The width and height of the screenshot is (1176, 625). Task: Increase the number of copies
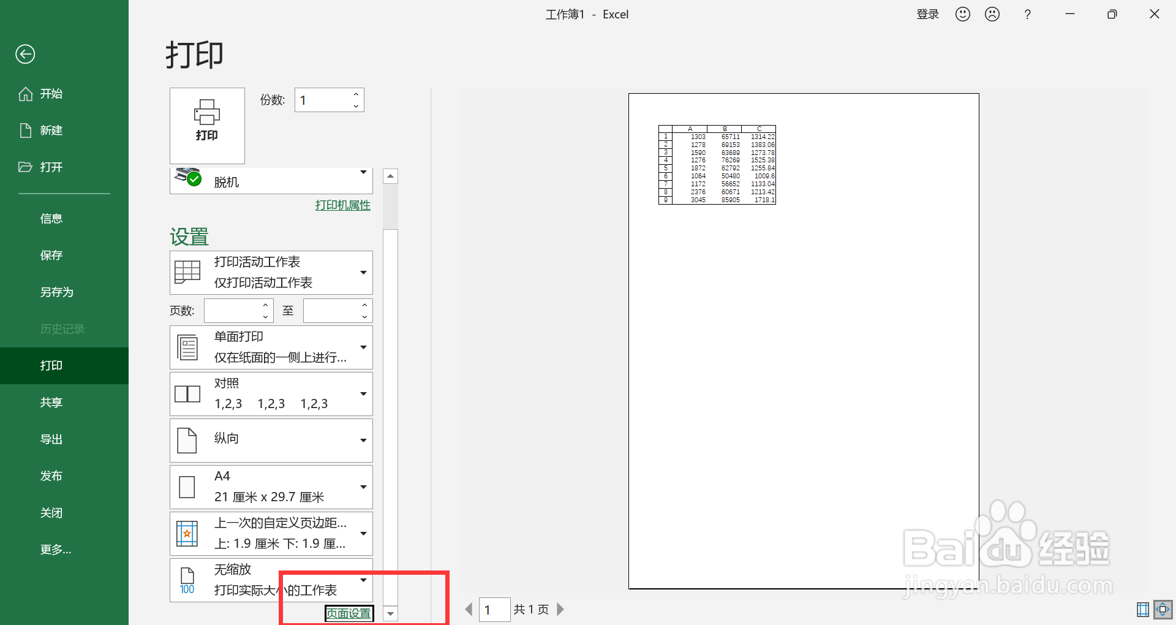(356, 94)
